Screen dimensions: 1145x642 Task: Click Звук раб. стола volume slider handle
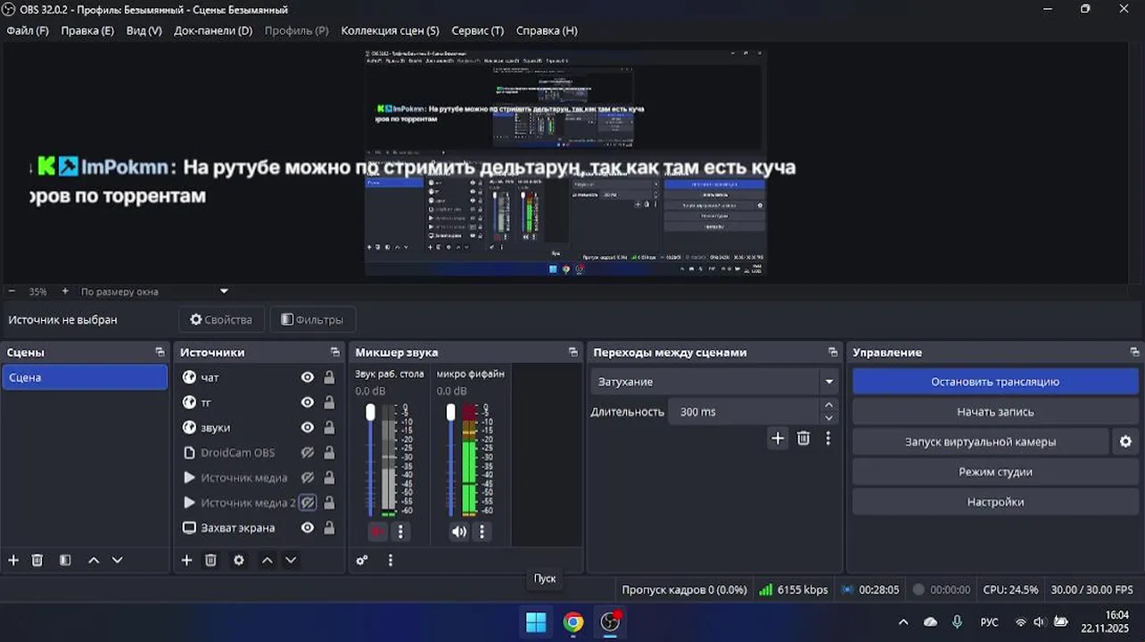370,412
